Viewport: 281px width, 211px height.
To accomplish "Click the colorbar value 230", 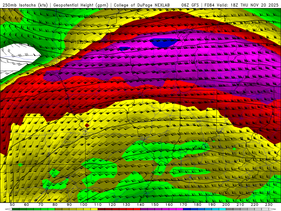I will [x=269, y=205].
